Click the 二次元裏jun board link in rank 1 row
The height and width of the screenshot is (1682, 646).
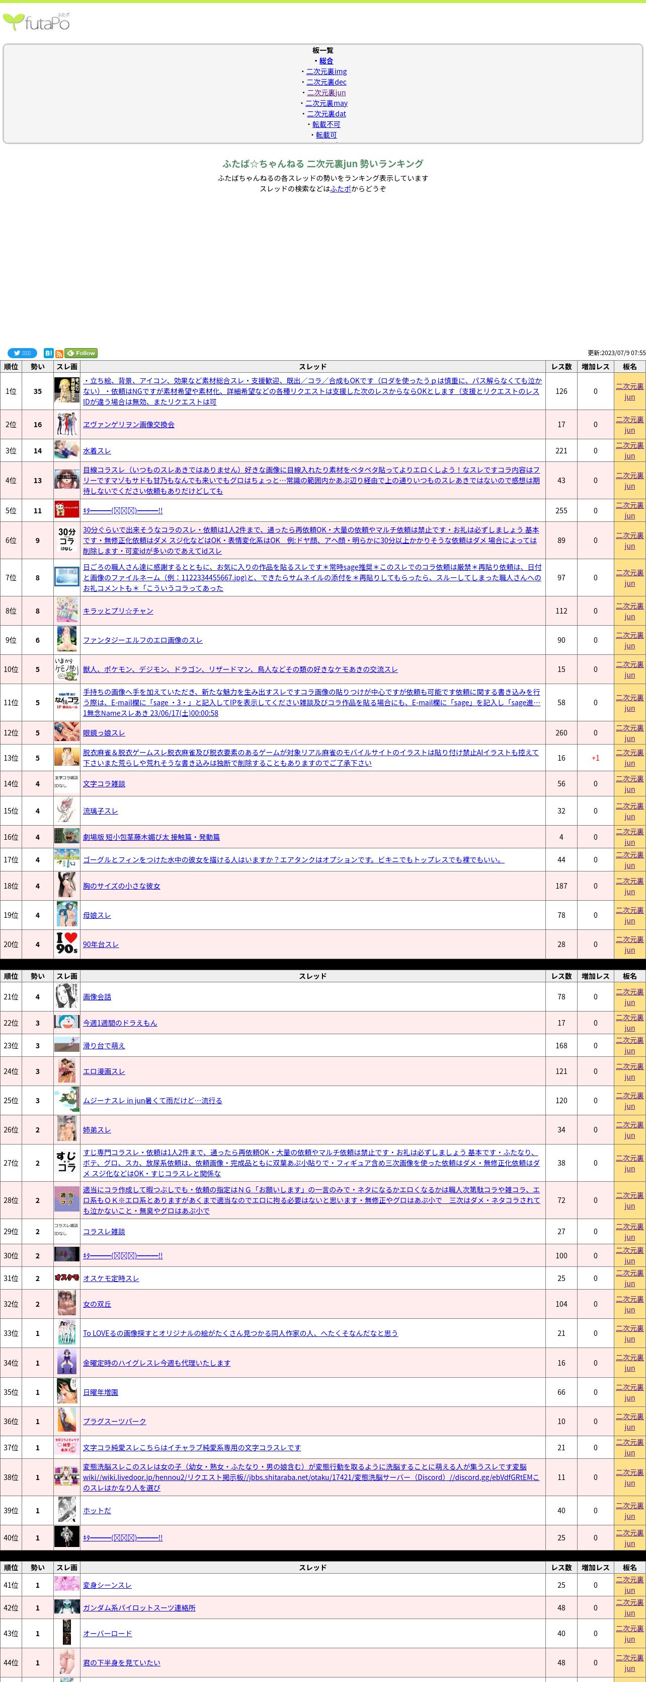point(630,391)
